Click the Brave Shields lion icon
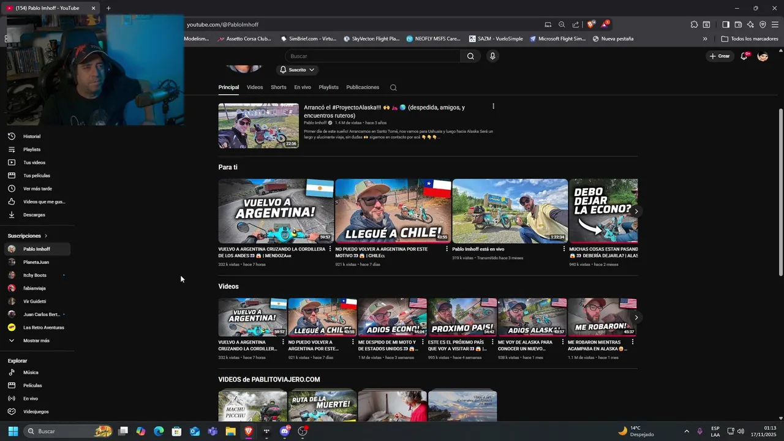Screen dimensions: 784x441 pos(590,24)
